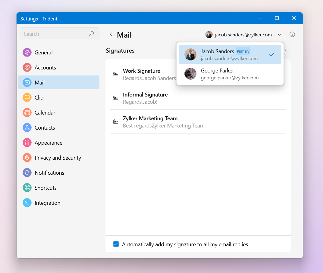
Task: Go to Privacy and Security settings
Action: (x=59, y=158)
